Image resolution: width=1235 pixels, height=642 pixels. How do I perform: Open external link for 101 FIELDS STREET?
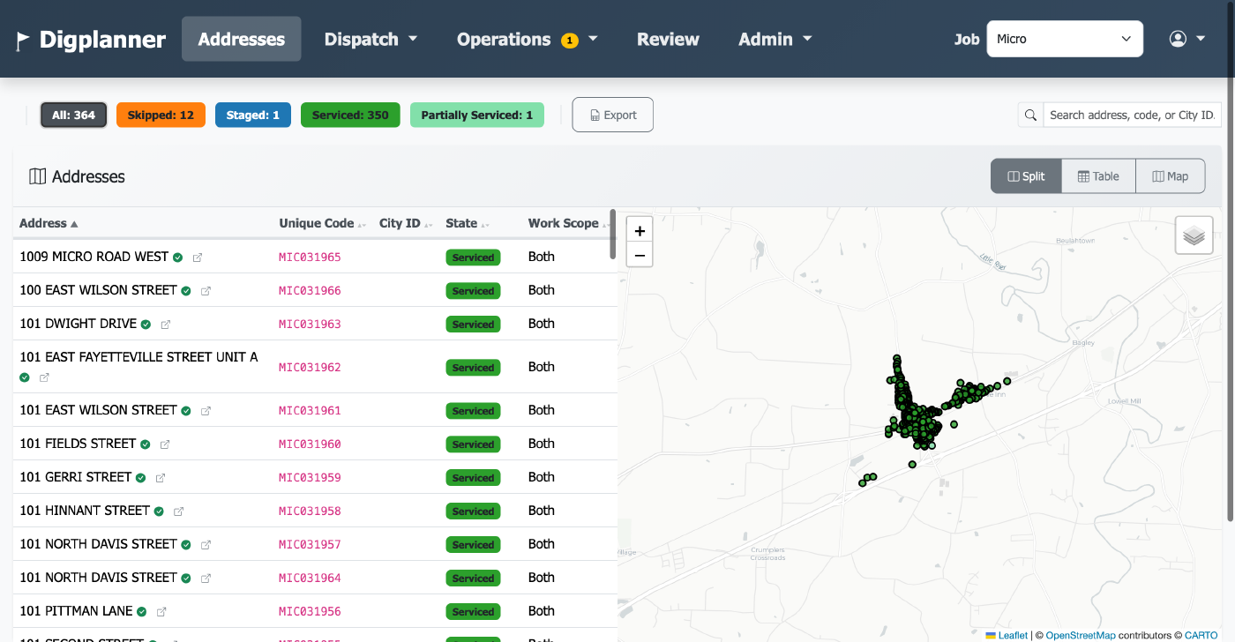[164, 444]
